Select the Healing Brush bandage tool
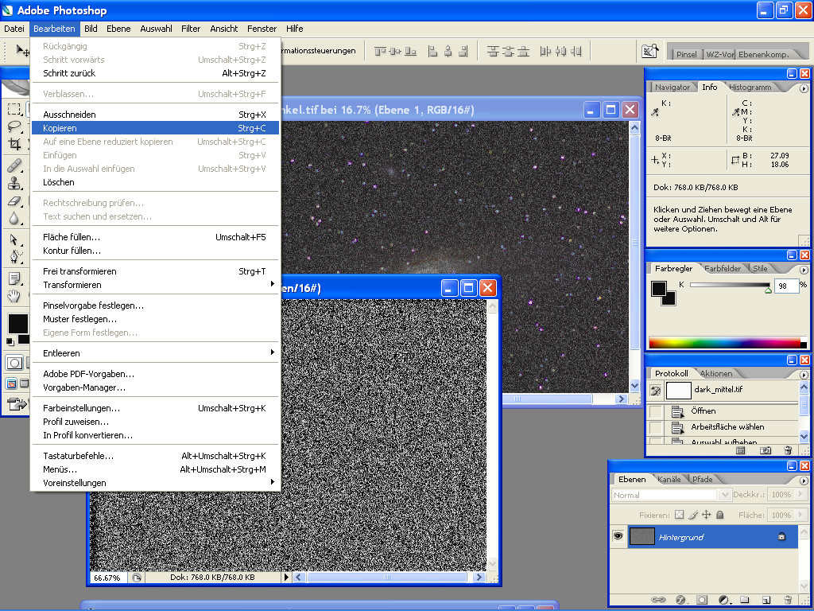Image resolution: width=814 pixels, height=611 pixels. click(x=14, y=165)
